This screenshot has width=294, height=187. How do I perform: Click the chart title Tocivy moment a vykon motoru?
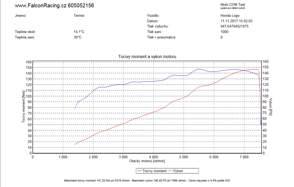[x=147, y=56]
